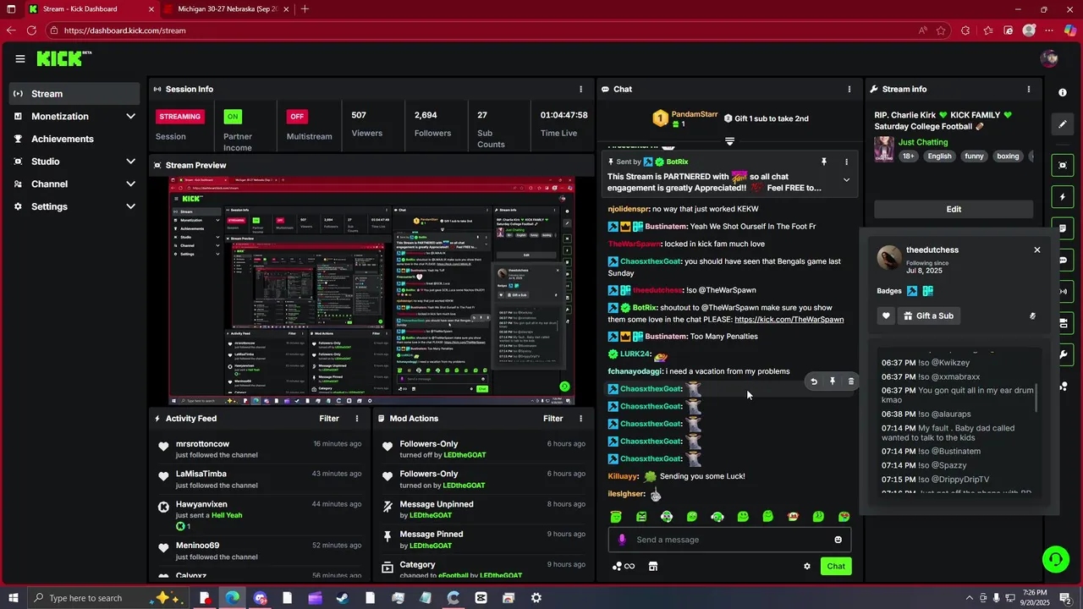
Task: Open Activity Feed three-dot options
Action: tap(357, 419)
